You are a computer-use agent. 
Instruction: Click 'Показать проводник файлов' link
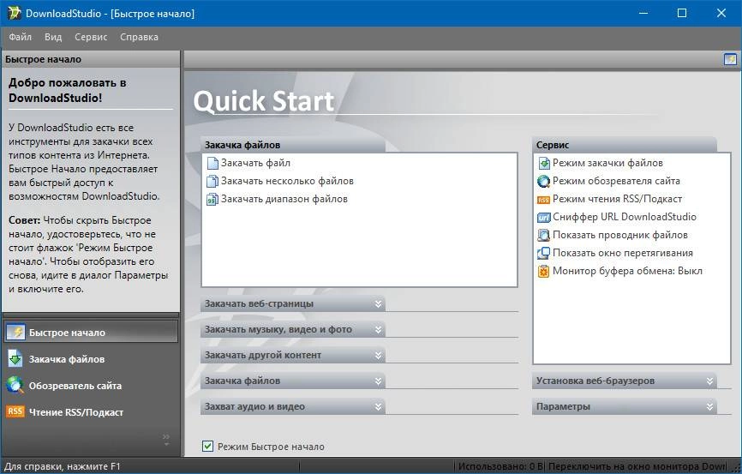tap(620, 235)
